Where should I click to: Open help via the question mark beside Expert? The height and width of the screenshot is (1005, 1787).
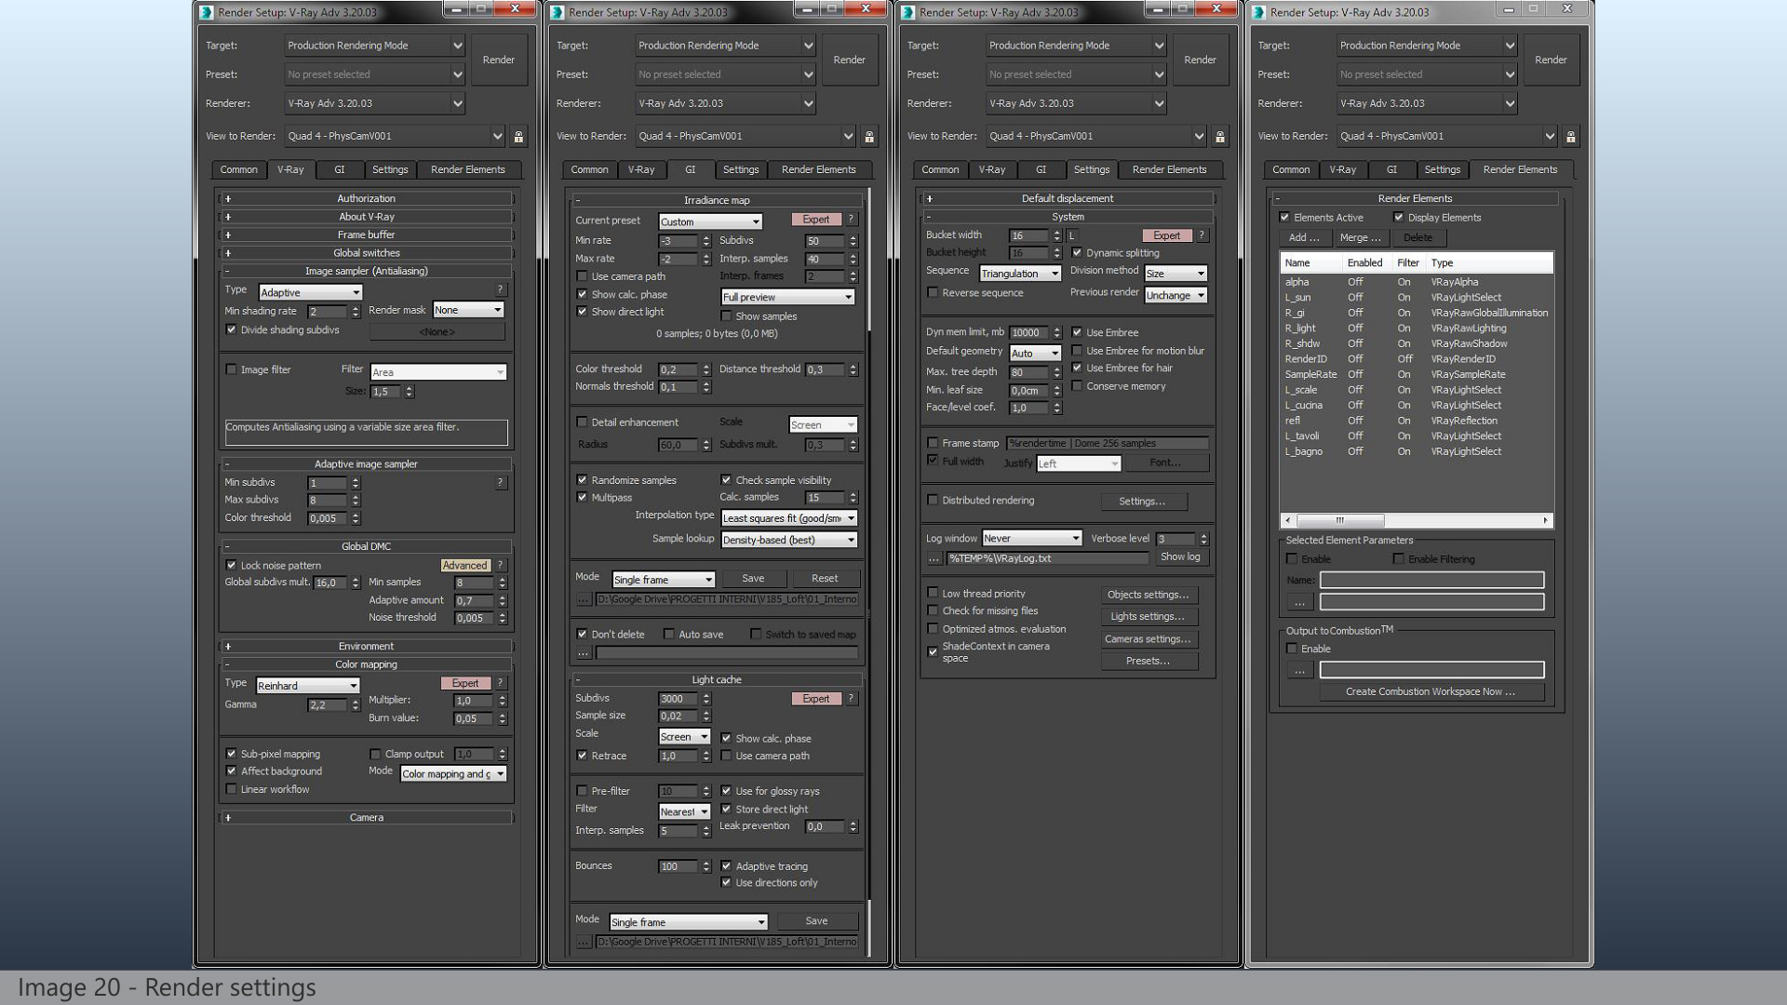click(x=850, y=220)
